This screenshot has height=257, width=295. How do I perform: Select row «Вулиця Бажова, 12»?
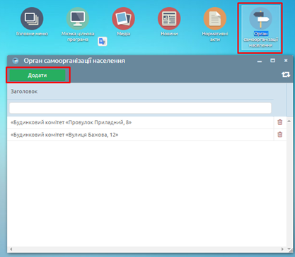pyautogui.click(x=140, y=135)
